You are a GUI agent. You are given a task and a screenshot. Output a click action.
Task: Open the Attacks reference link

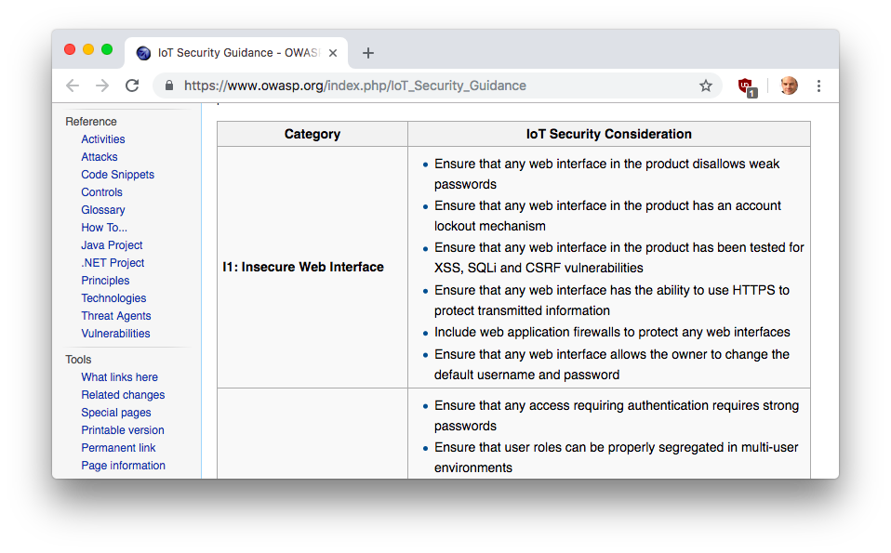[100, 157]
